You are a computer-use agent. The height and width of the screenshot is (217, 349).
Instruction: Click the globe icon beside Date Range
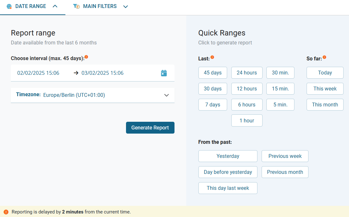(9, 6)
